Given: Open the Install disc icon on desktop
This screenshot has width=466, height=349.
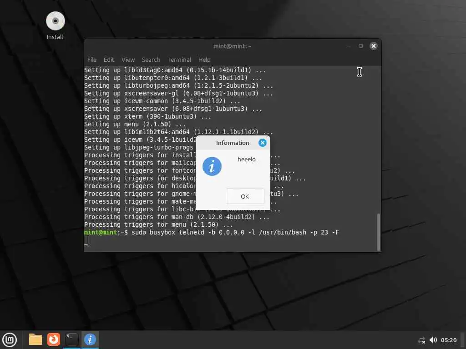Looking at the screenshot, I should [55, 21].
